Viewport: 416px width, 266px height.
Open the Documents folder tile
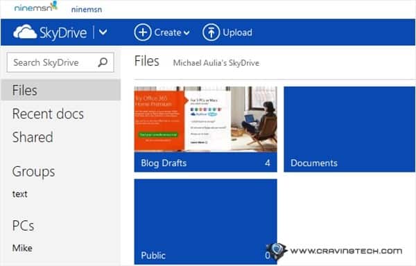(x=349, y=130)
